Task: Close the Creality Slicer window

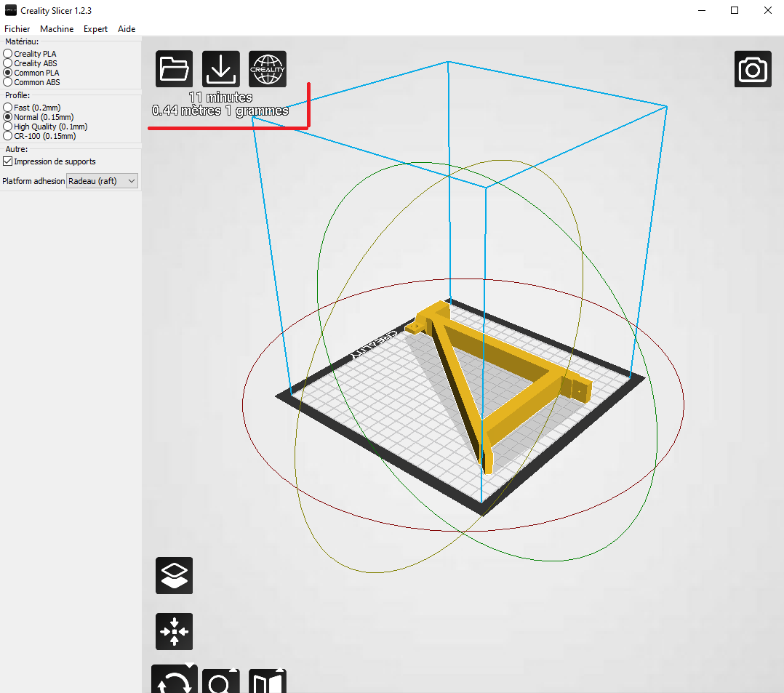Action: pos(768,10)
